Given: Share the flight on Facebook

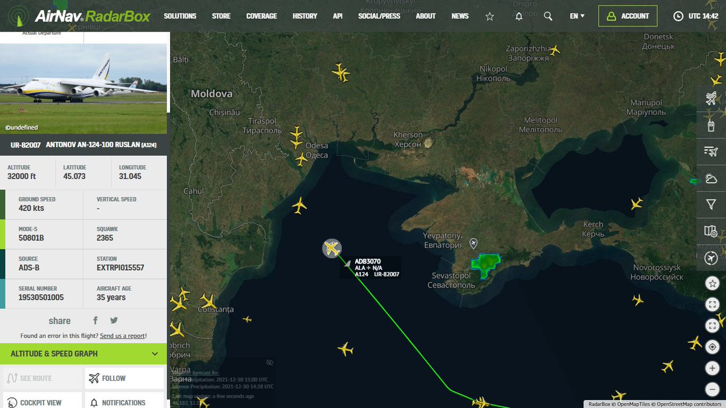Looking at the screenshot, I should [96, 320].
